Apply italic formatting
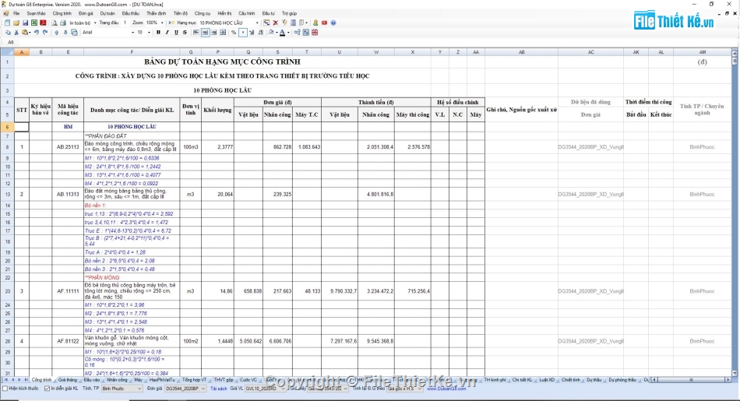 [x=167, y=33]
